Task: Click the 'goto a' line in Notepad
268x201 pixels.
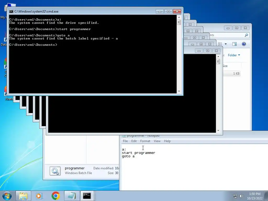Action: (128, 156)
